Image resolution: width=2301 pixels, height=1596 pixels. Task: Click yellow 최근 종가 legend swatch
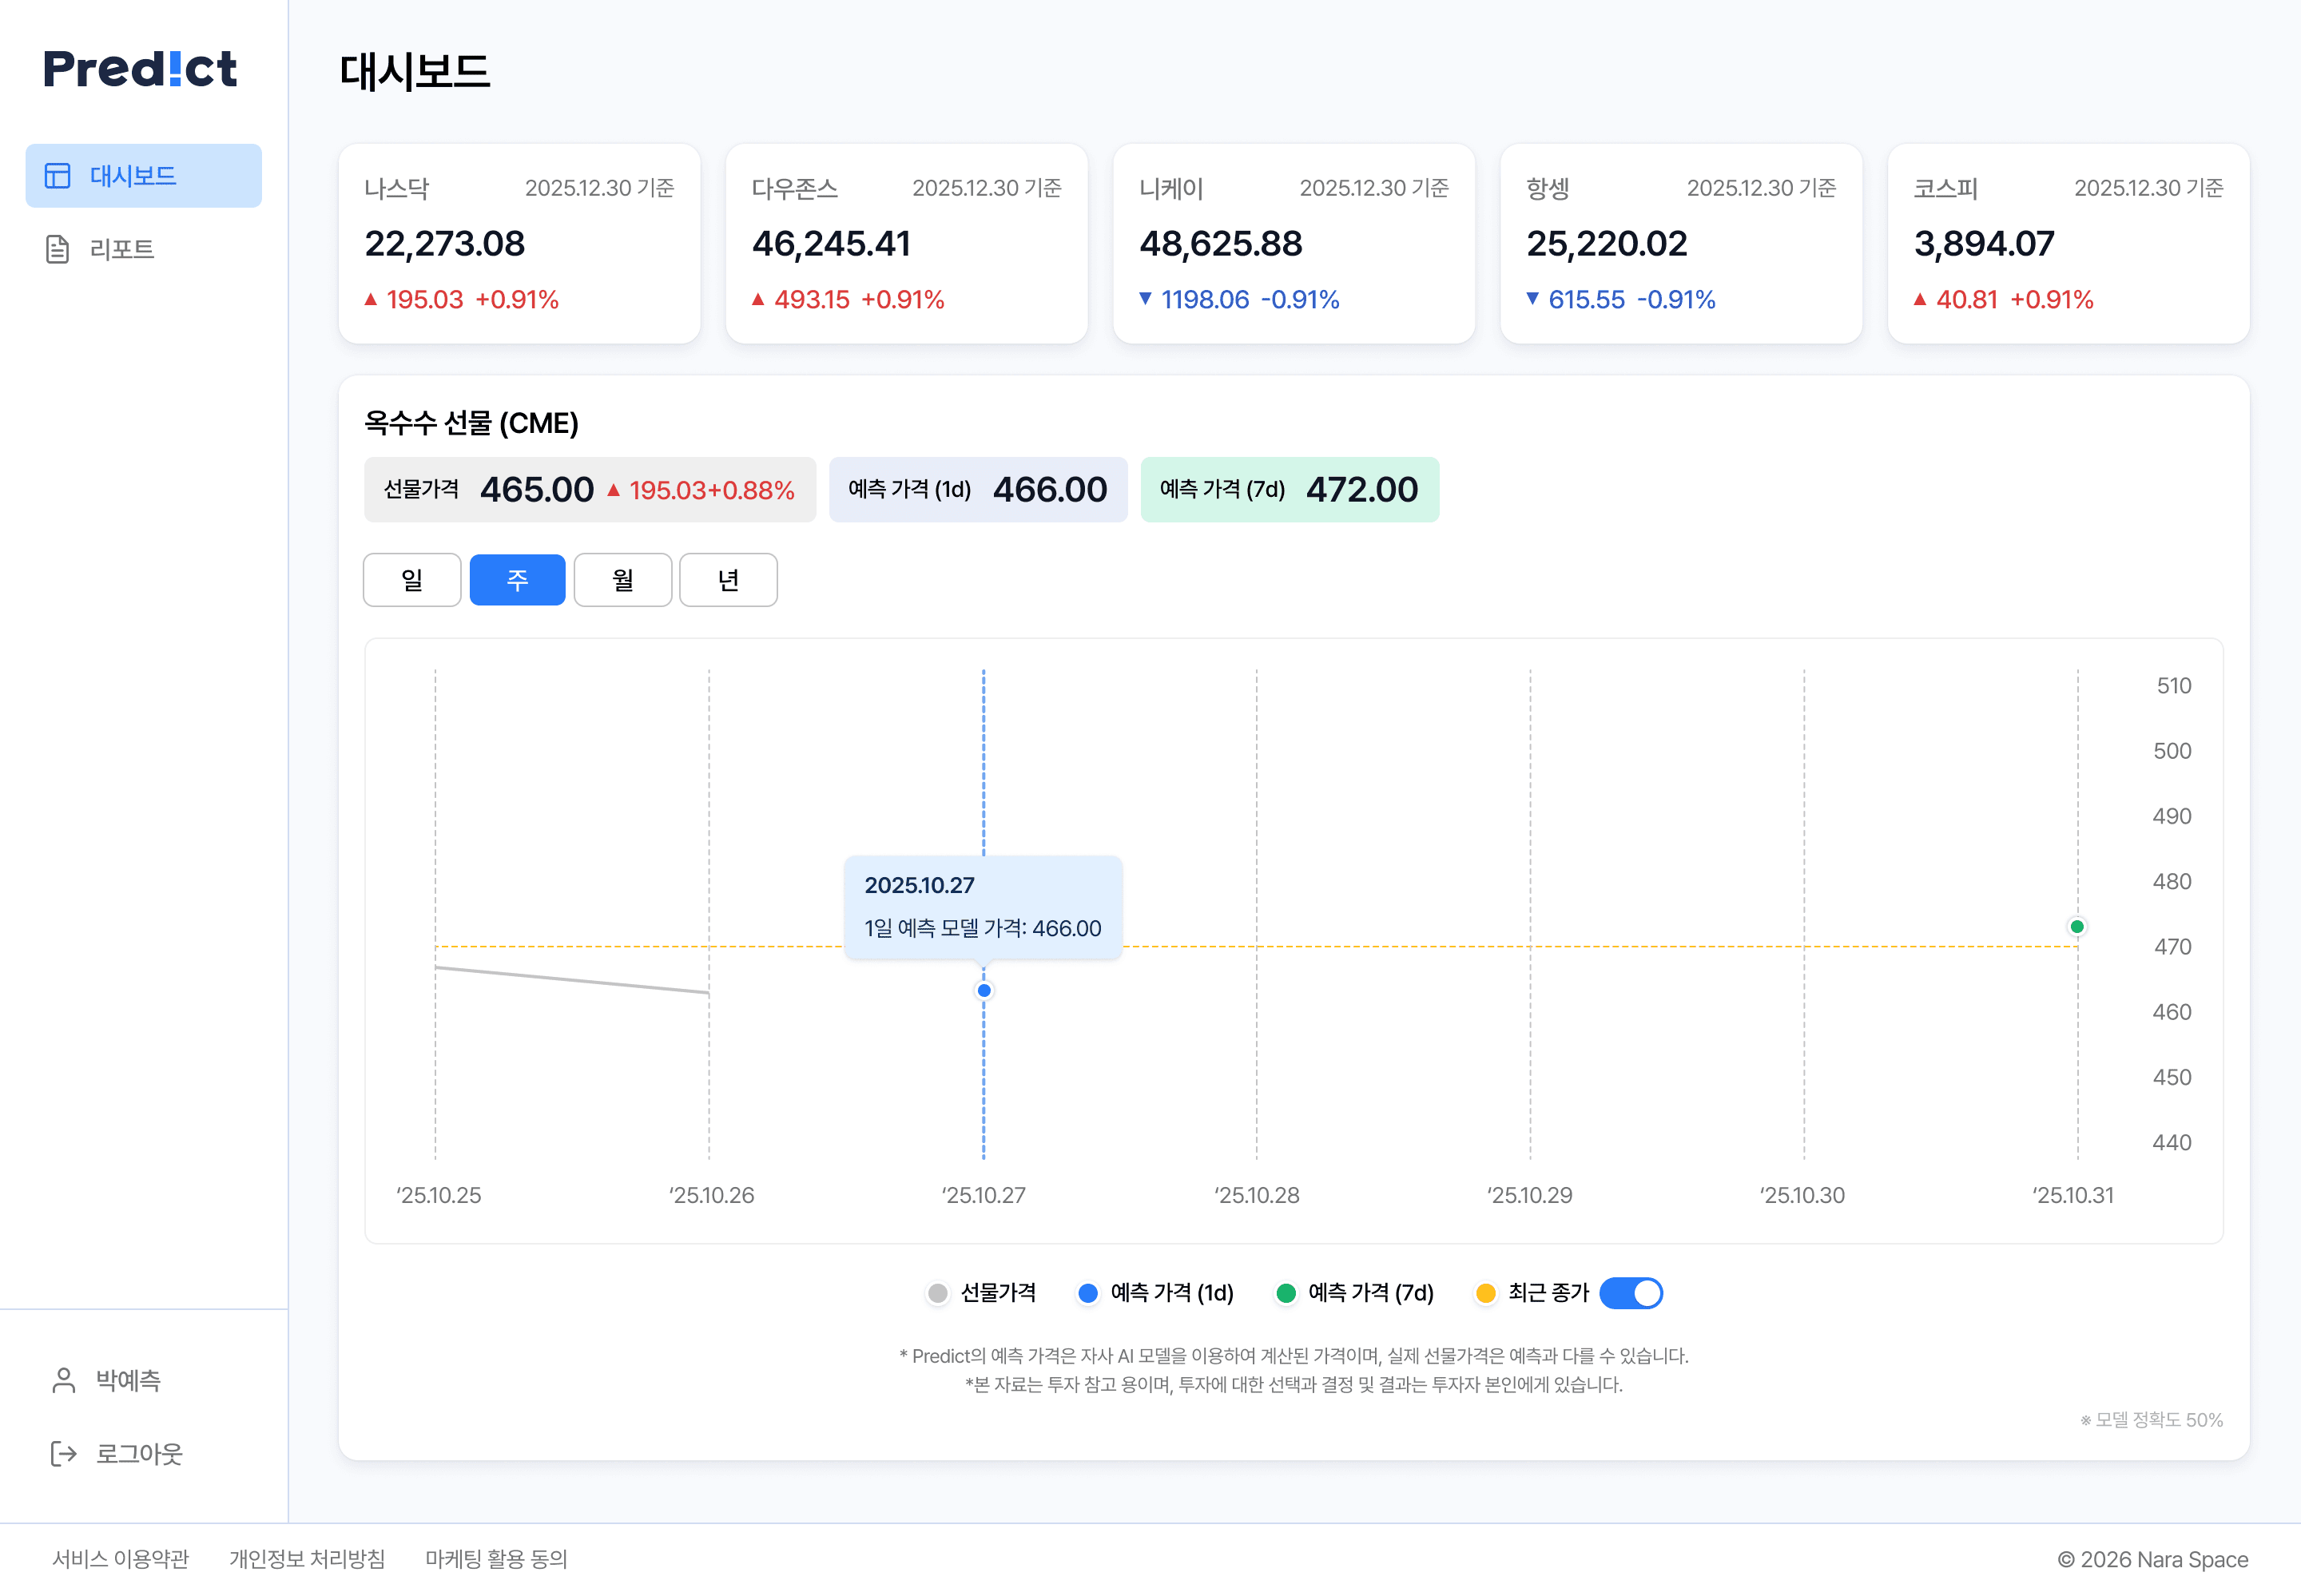point(1486,1293)
